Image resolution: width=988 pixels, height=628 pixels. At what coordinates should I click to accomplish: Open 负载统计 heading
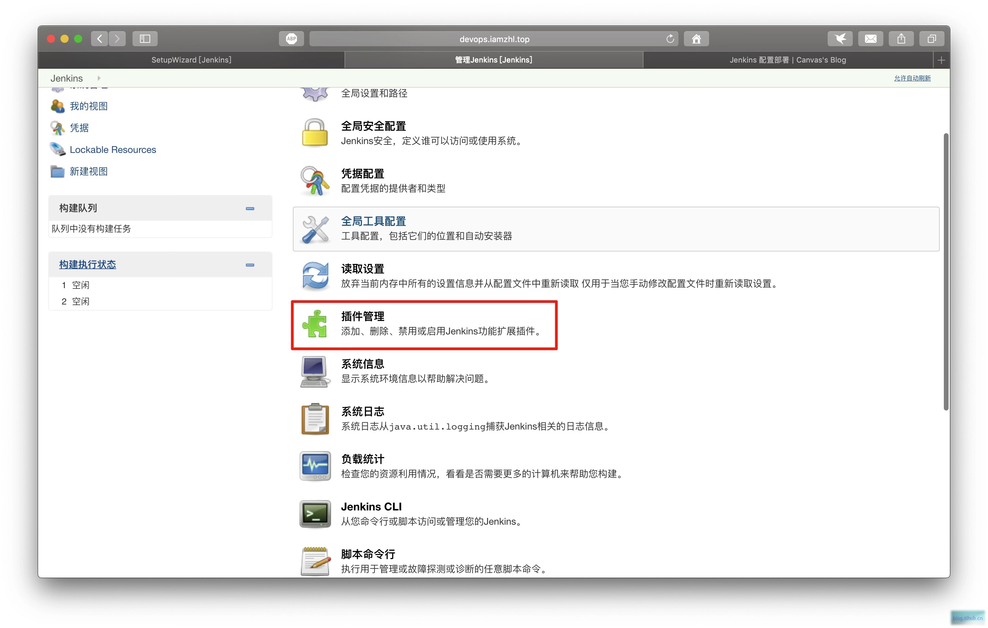(363, 459)
